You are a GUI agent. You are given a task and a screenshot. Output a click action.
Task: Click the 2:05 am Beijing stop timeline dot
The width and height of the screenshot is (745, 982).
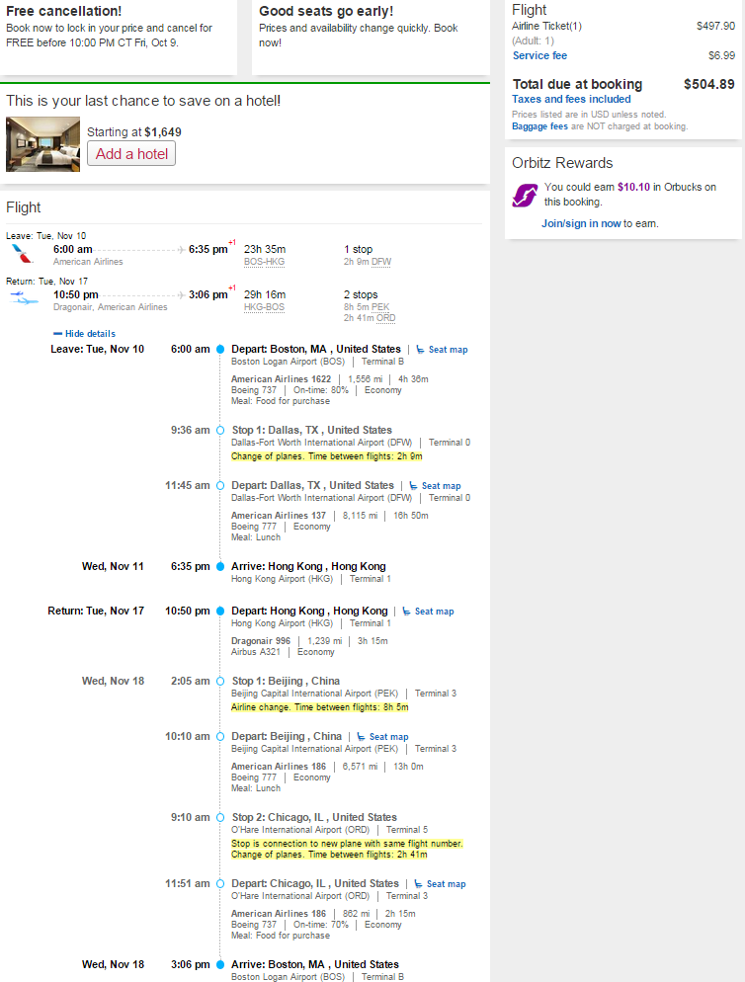pyautogui.click(x=220, y=682)
